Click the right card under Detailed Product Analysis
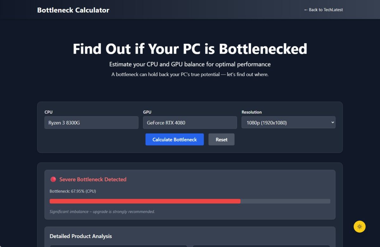The height and width of the screenshot is (247, 380). pos(261,246)
